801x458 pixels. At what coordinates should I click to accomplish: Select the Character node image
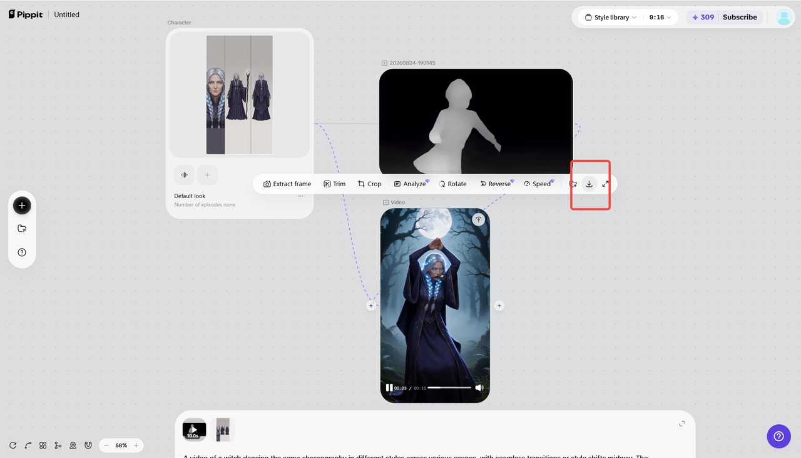click(x=240, y=94)
